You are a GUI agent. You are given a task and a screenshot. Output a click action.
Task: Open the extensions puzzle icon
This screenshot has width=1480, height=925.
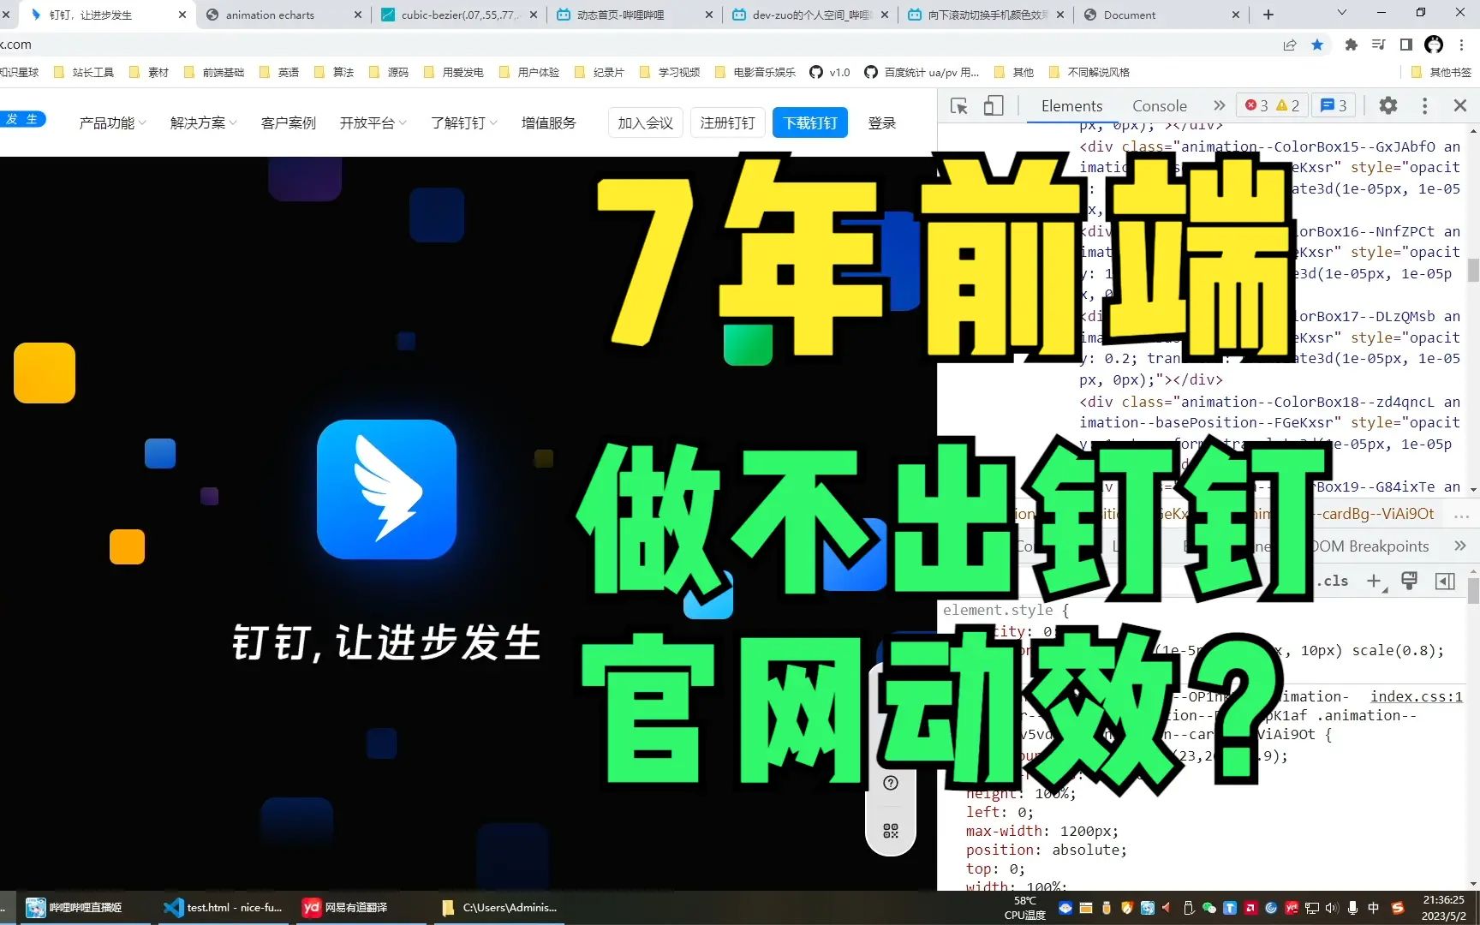(1351, 45)
